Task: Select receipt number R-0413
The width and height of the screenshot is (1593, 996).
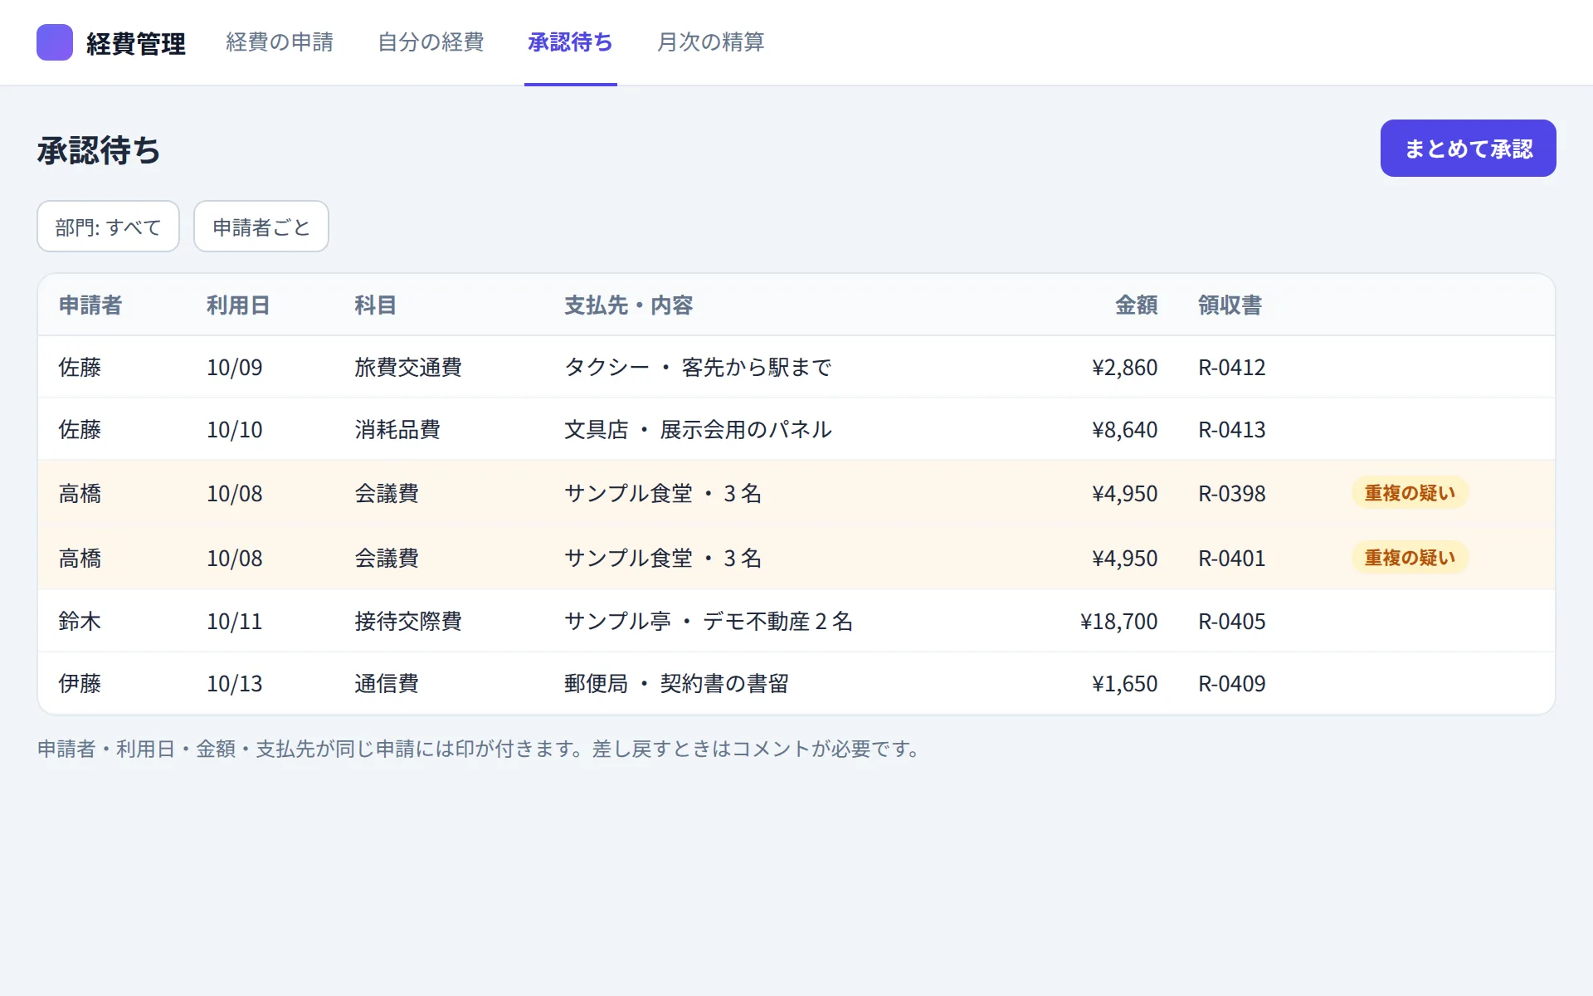Action: [x=1231, y=430]
